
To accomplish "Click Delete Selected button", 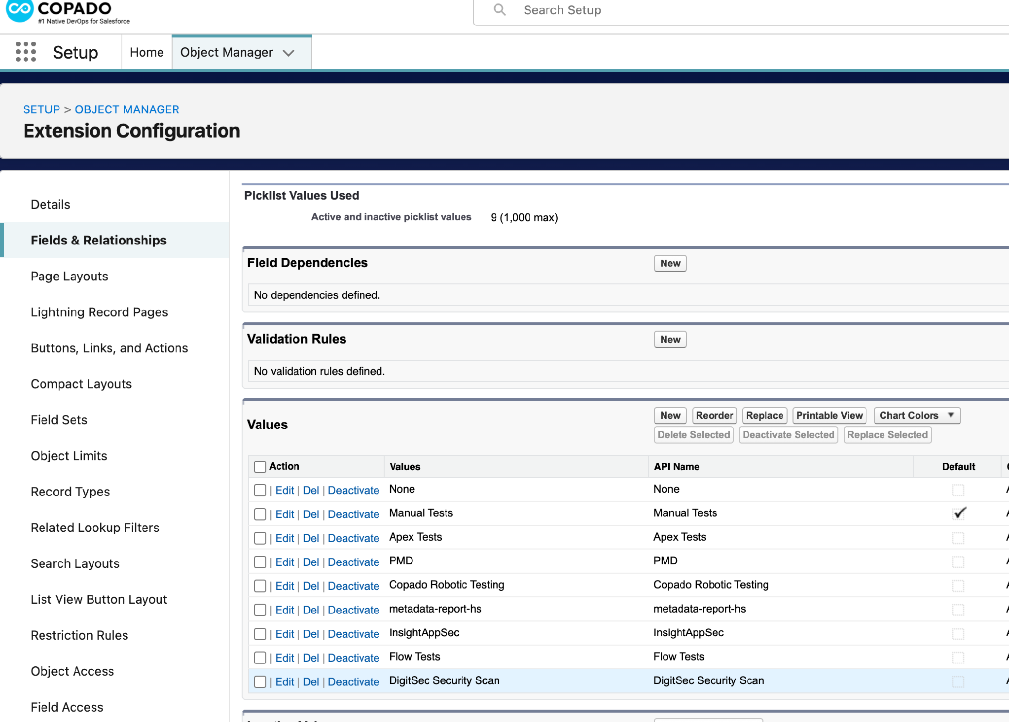I will (x=694, y=435).
